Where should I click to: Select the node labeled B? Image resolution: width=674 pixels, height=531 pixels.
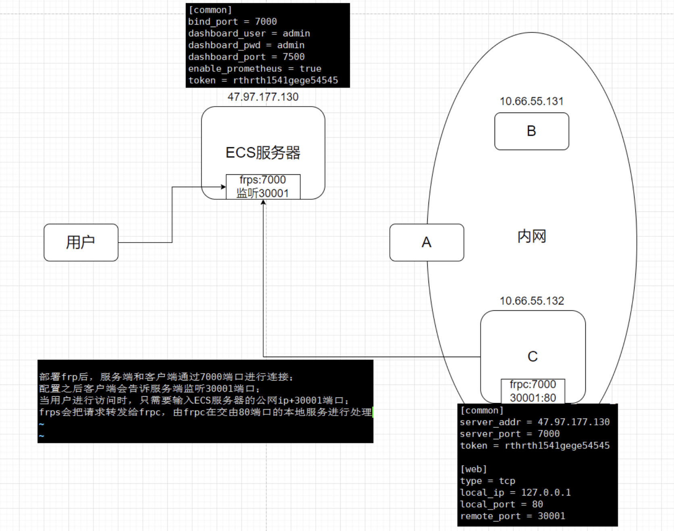click(531, 131)
